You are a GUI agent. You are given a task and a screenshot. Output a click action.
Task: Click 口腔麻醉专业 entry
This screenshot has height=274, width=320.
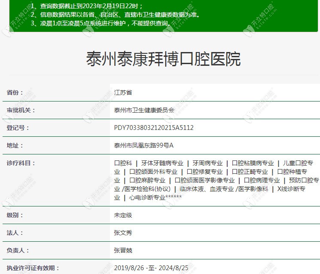click(x=147, y=180)
